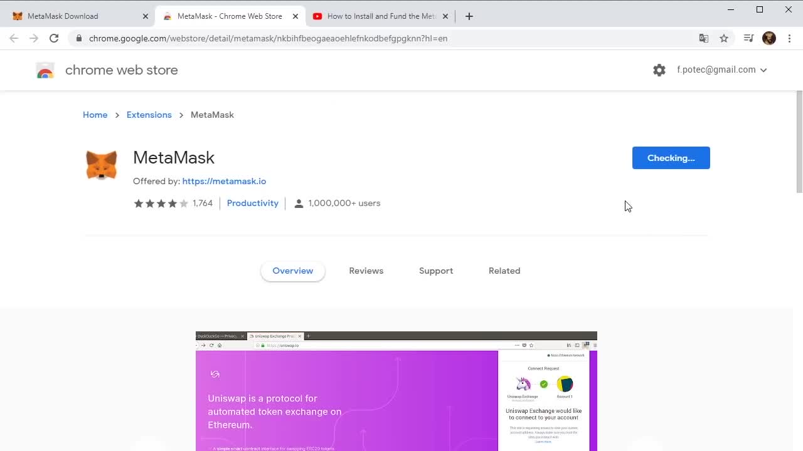
Task: Open Chrome Web Store settings gear
Action: [659, 70]
